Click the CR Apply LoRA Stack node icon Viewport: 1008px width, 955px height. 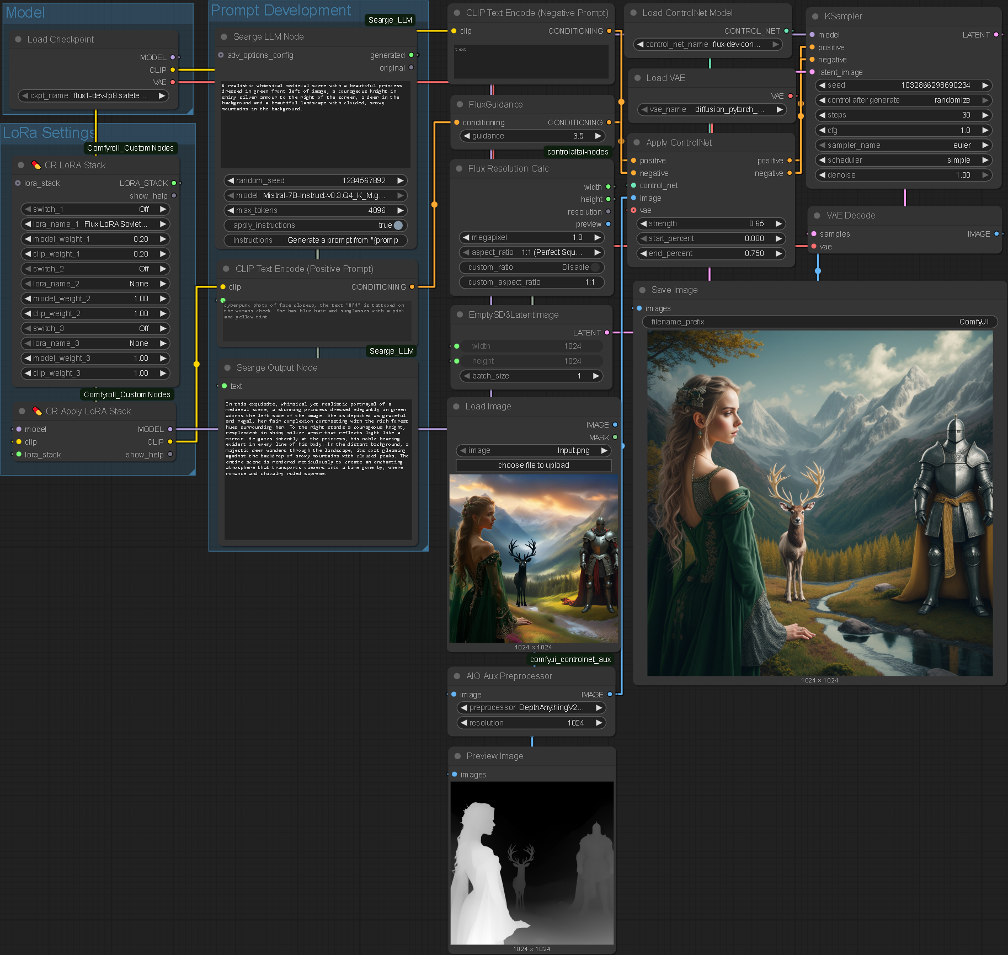(38, 411)
